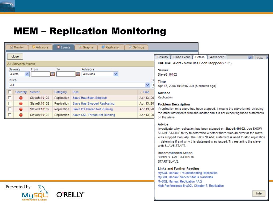This screenshot has height=205, width=273.
Task: Switch to the Events tab
Action: (63, 47)
